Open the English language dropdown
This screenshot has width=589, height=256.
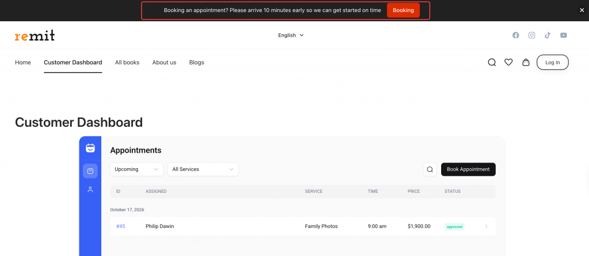[x=290, y=35]
